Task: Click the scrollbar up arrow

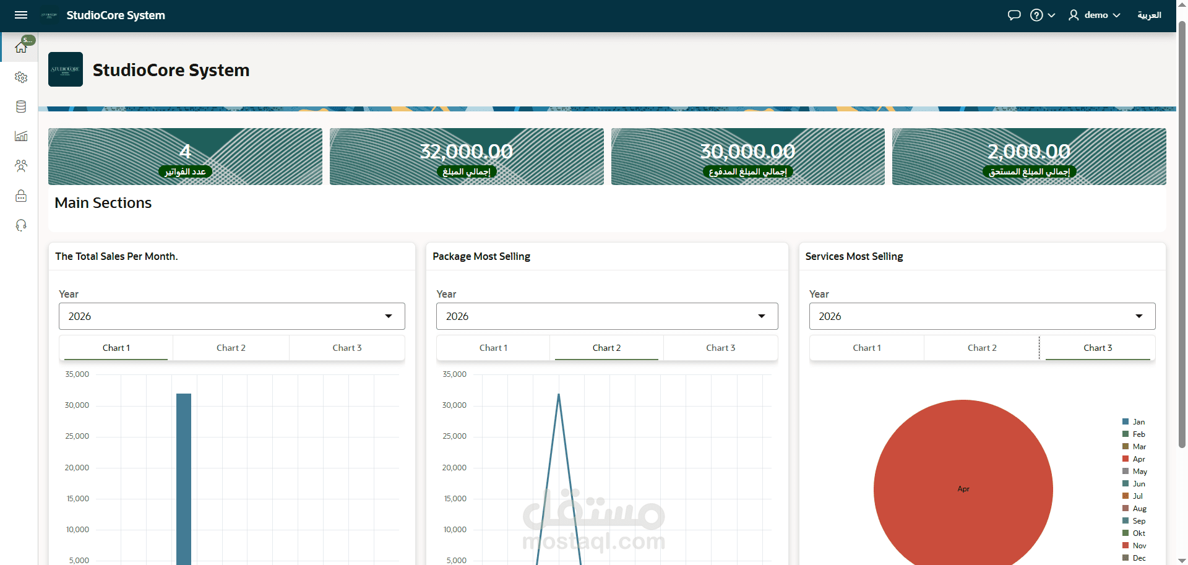Action: click(1182, 5)
